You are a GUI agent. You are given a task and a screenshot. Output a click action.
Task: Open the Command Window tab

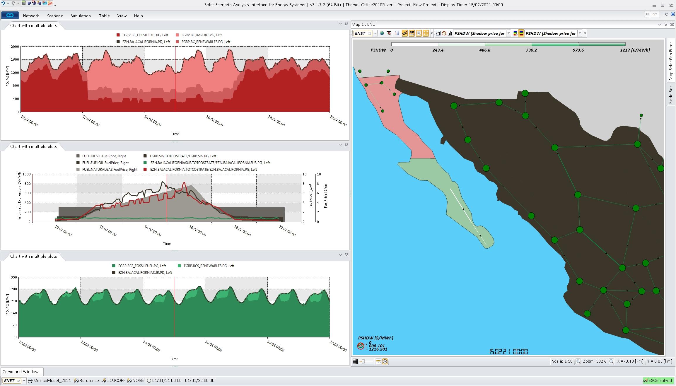(21, 372)
